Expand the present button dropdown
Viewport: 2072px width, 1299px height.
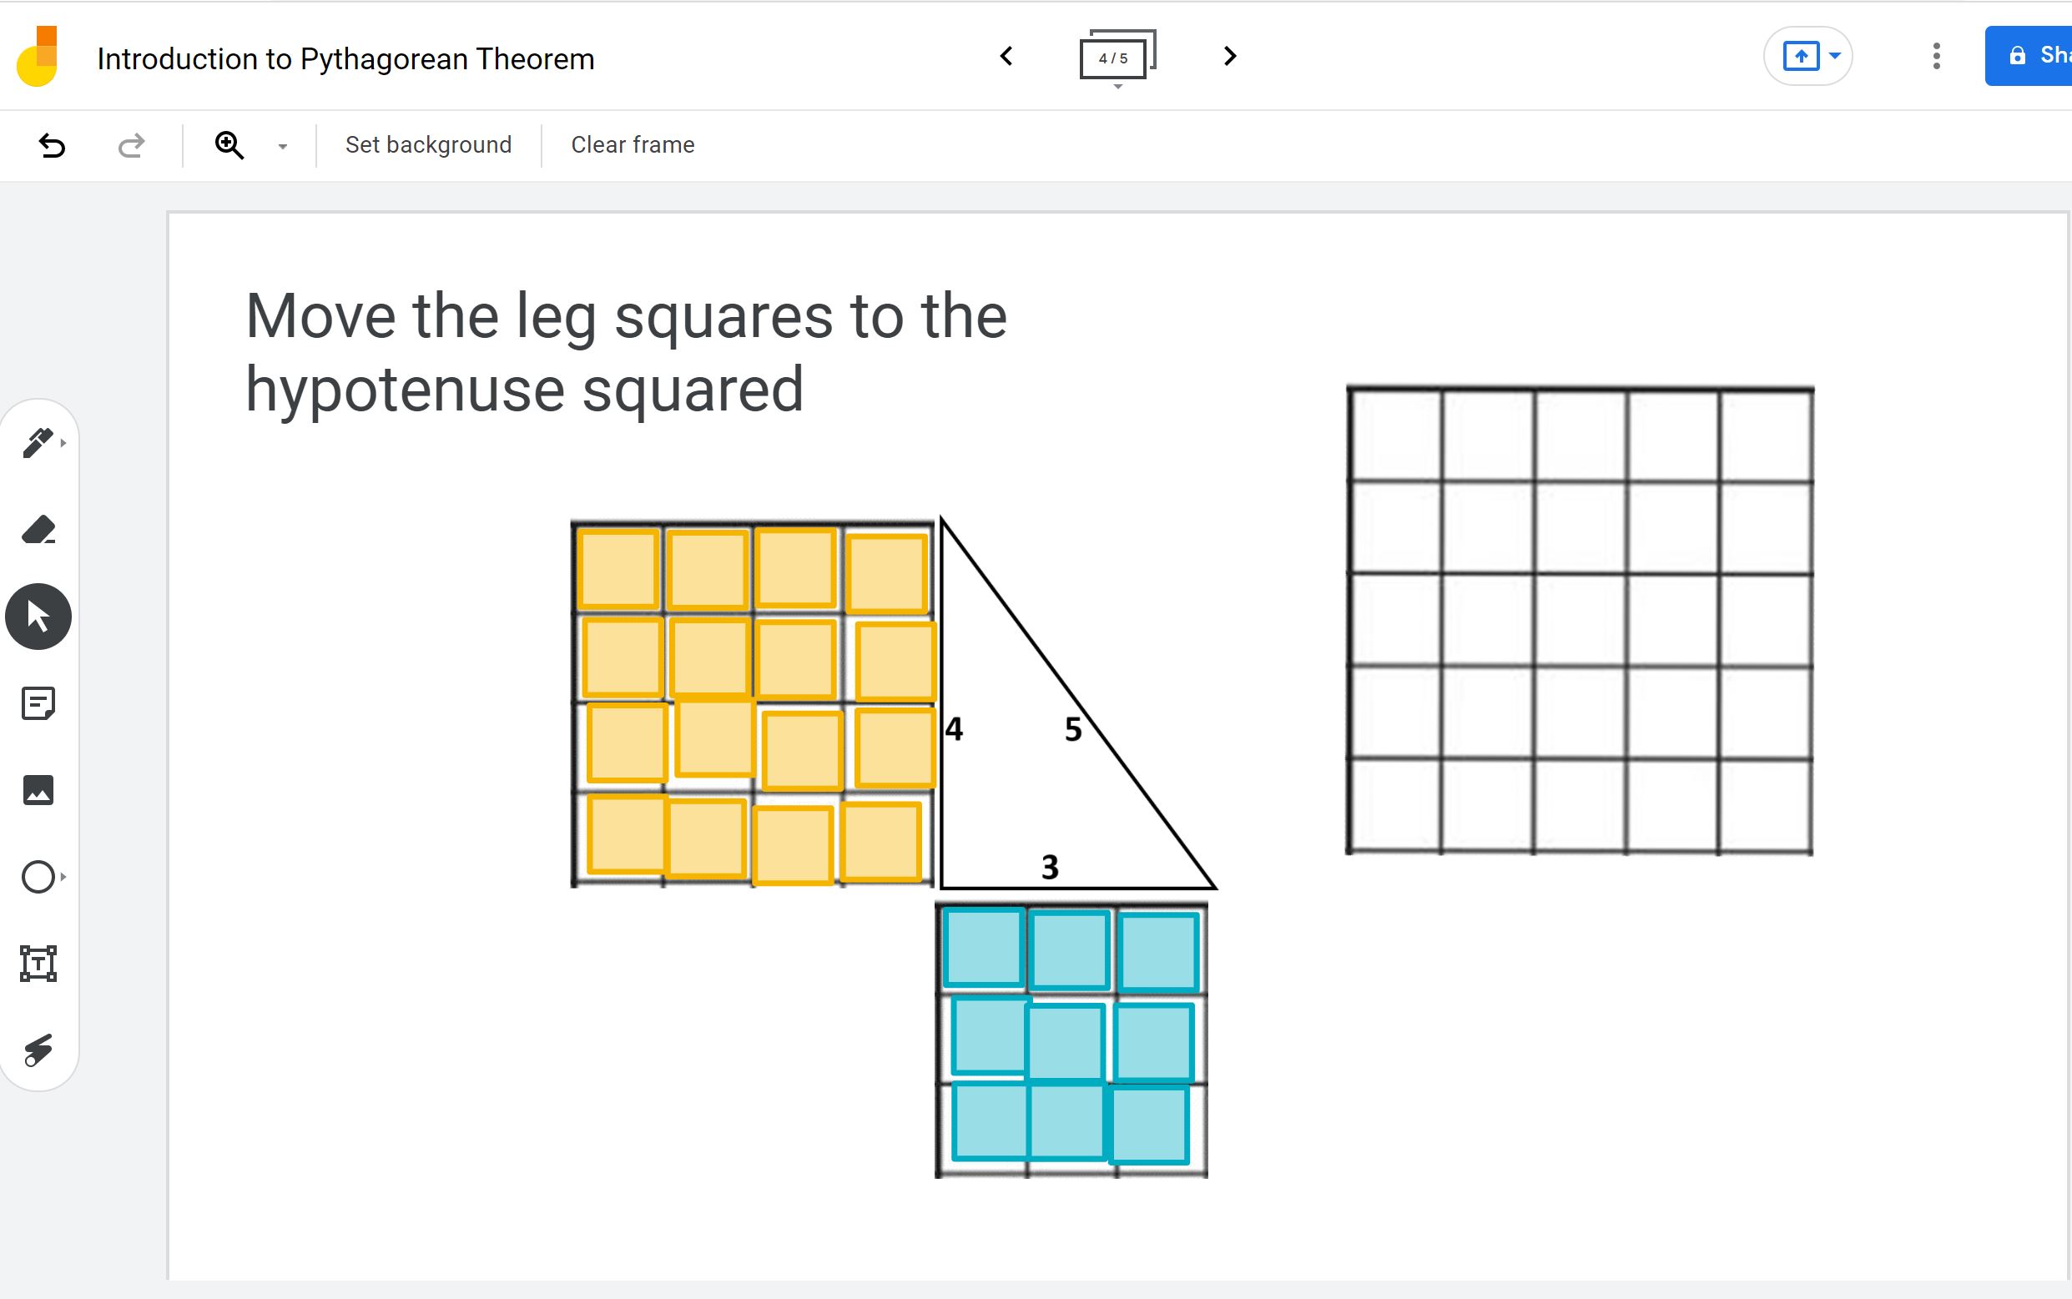pos(1834,55)
